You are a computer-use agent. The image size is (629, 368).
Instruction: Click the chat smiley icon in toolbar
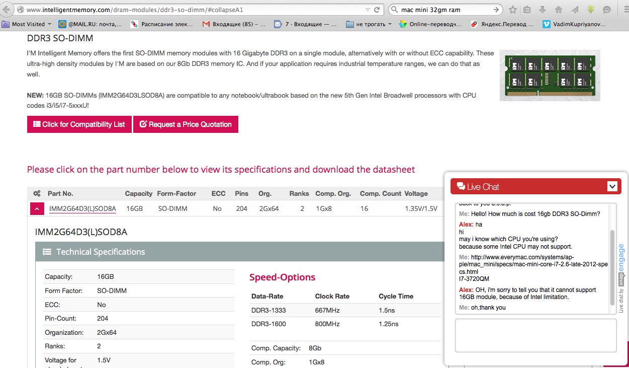(x=607, y=10)
